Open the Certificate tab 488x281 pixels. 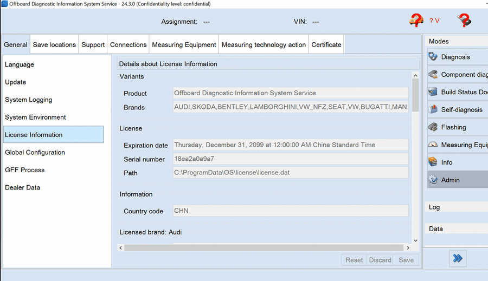326,44
